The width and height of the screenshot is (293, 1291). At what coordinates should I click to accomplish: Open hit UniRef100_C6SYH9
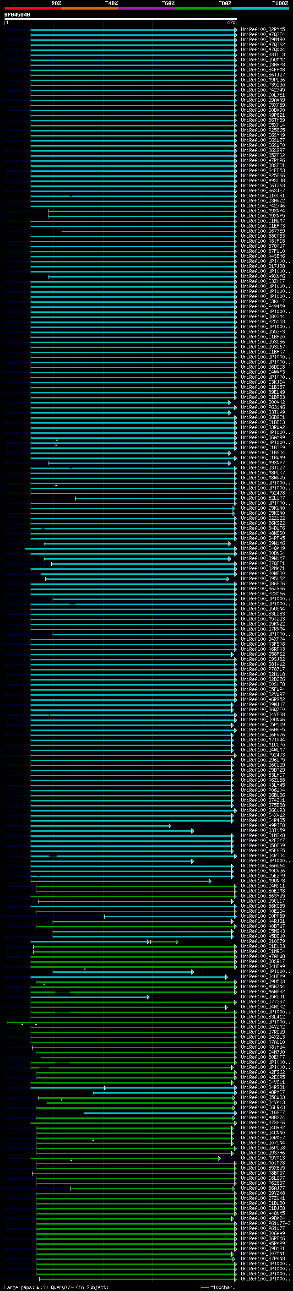tap(263, 135)
